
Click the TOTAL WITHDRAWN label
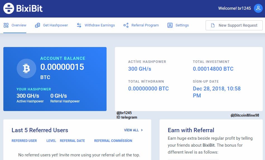[x=146, y=82]
